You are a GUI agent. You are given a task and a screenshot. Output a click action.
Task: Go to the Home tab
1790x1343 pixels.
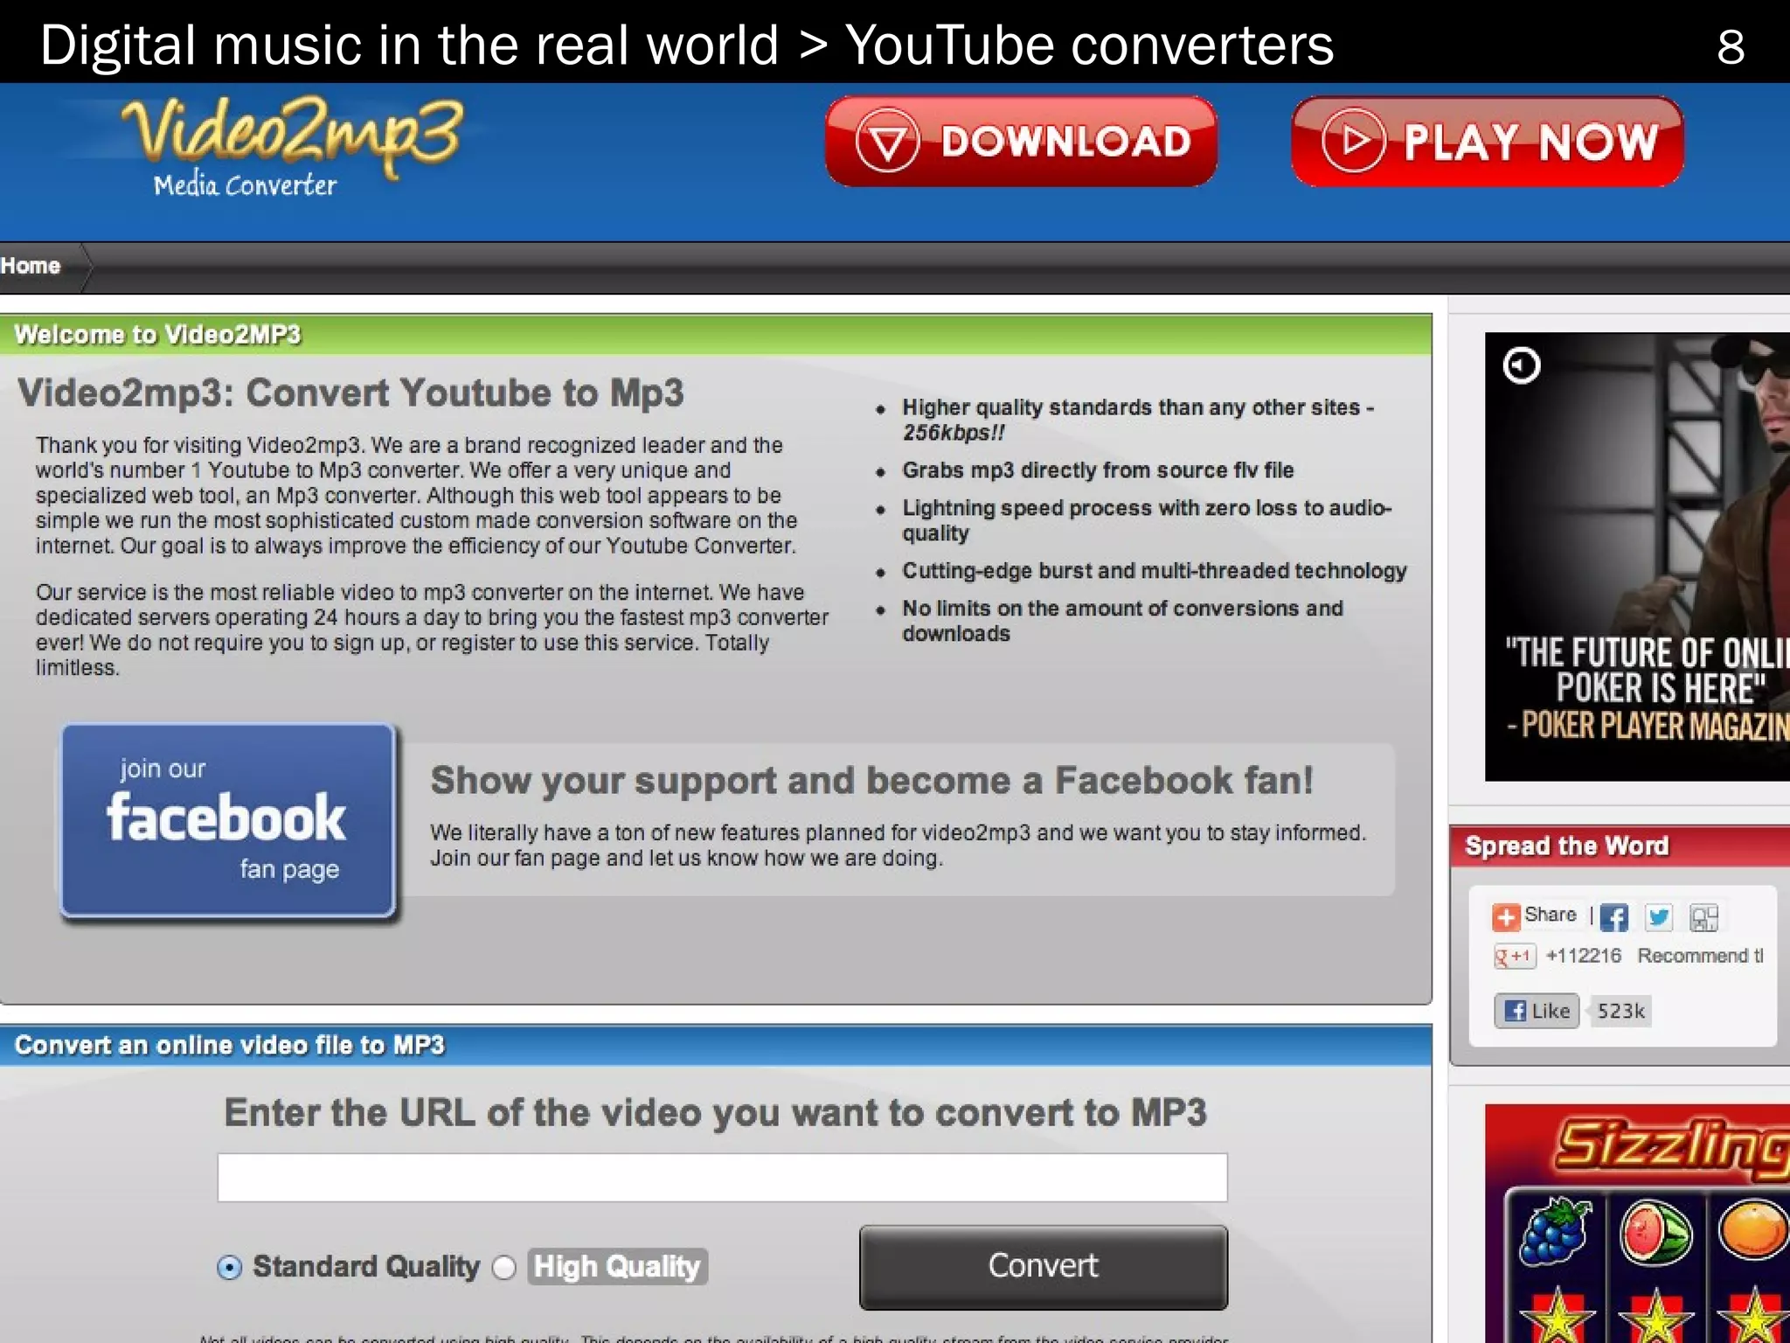click(x=31, y=266)
